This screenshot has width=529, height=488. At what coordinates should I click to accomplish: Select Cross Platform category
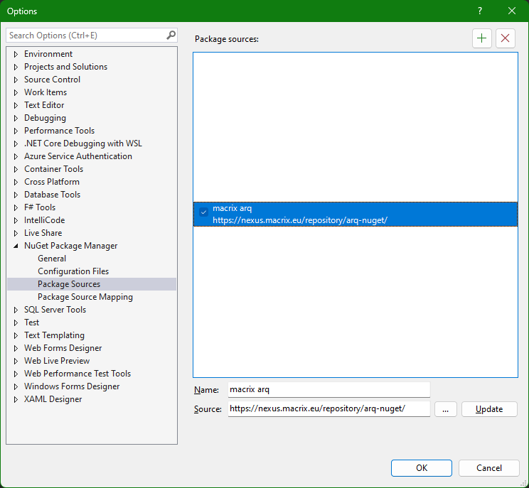point(52,182)
